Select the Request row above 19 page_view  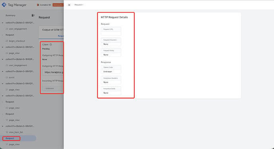coord(10,114)
